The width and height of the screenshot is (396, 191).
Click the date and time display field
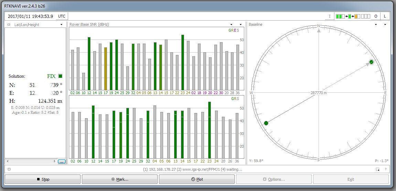coord(30,16)
